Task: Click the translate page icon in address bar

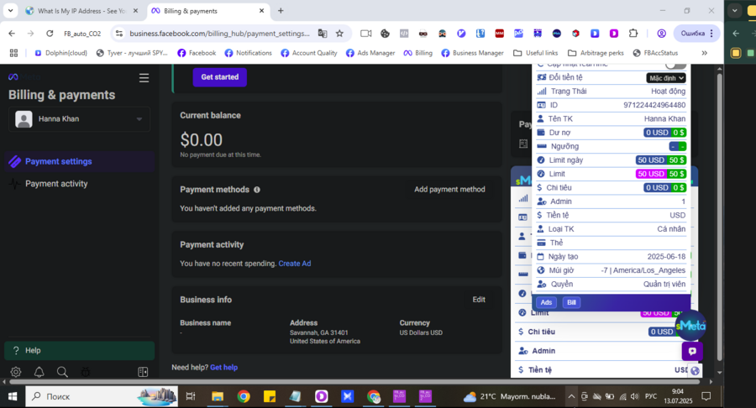Action: tap(322, 34)
